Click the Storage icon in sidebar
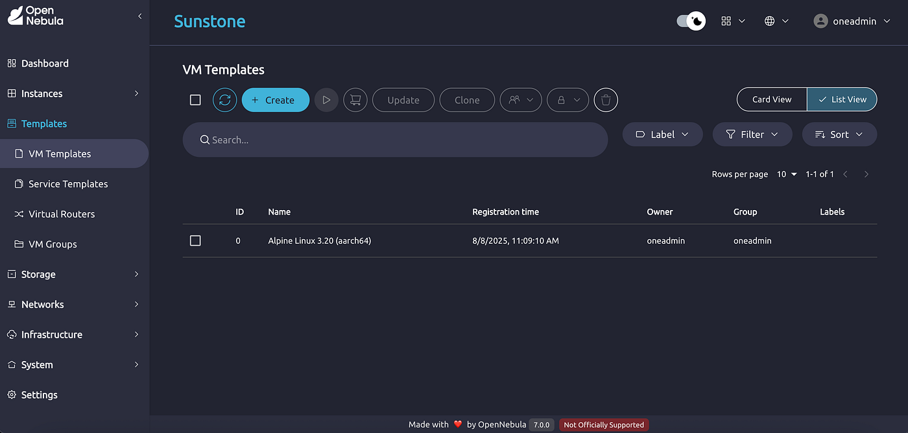The width and height of the screenshot is (908, 433). click(x=12, y=274)
